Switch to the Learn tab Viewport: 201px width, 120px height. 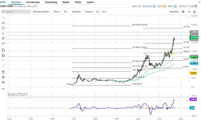[90, 2]
